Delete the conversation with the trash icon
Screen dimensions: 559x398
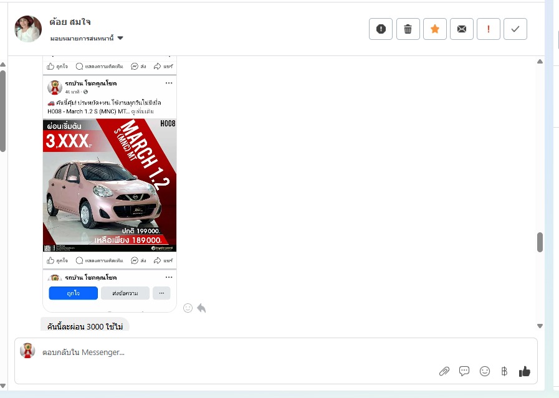408,29
